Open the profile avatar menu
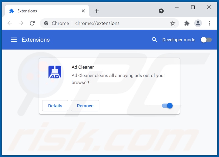219x157 pixels. pyautogui.click(x=198, y=23)
